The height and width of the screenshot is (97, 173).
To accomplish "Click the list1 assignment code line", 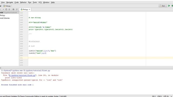I will click(x=42, y=51).
